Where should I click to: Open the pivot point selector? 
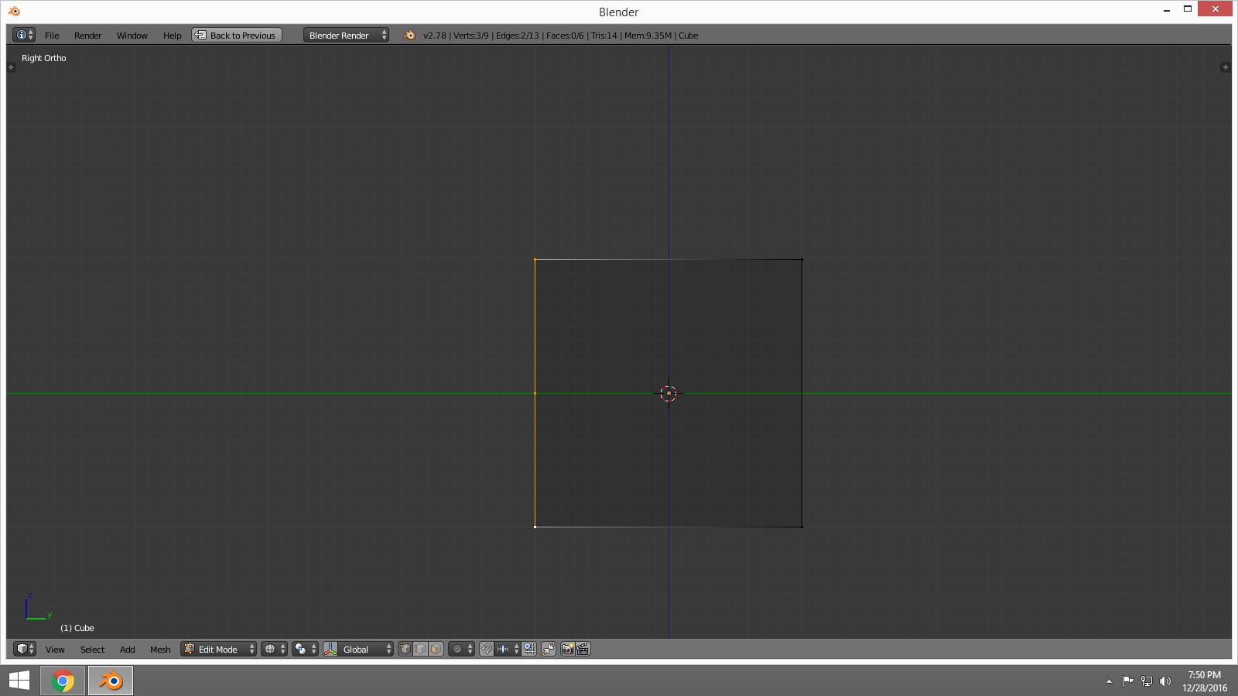(305, 649)
